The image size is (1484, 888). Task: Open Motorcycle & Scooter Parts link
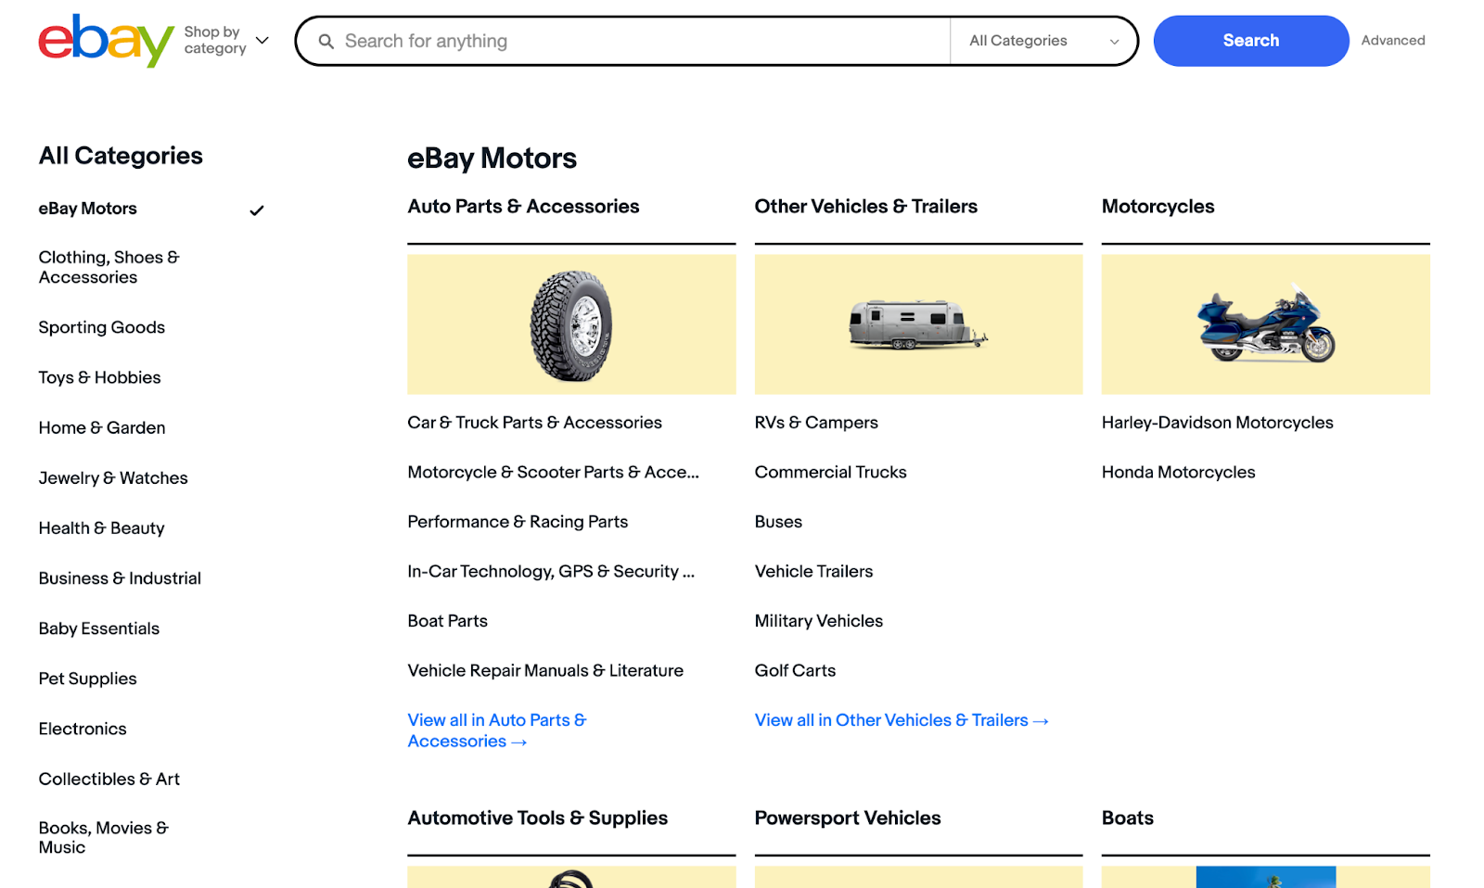[554, 472]
